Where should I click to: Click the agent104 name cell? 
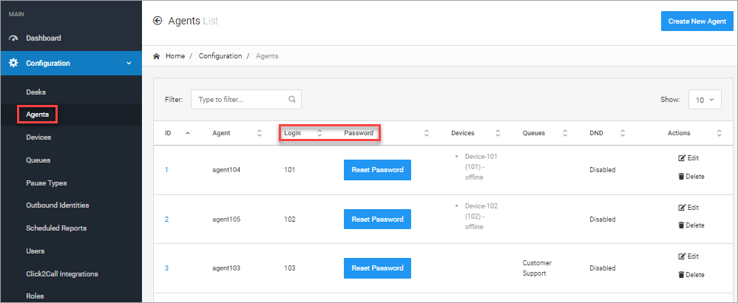coord(226,170)
